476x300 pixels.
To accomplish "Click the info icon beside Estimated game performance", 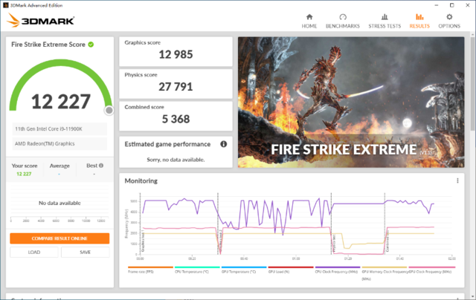I will (223, 144).
